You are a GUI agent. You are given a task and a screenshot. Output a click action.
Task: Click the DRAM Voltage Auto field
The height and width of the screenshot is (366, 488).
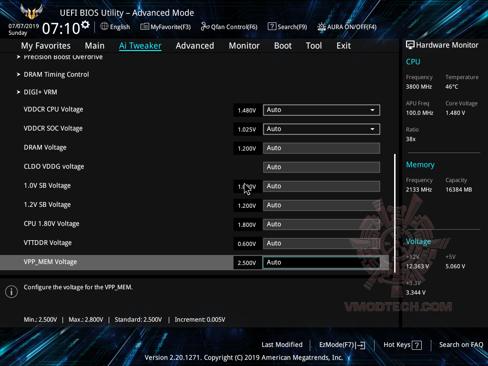click(x=322, y=148)
